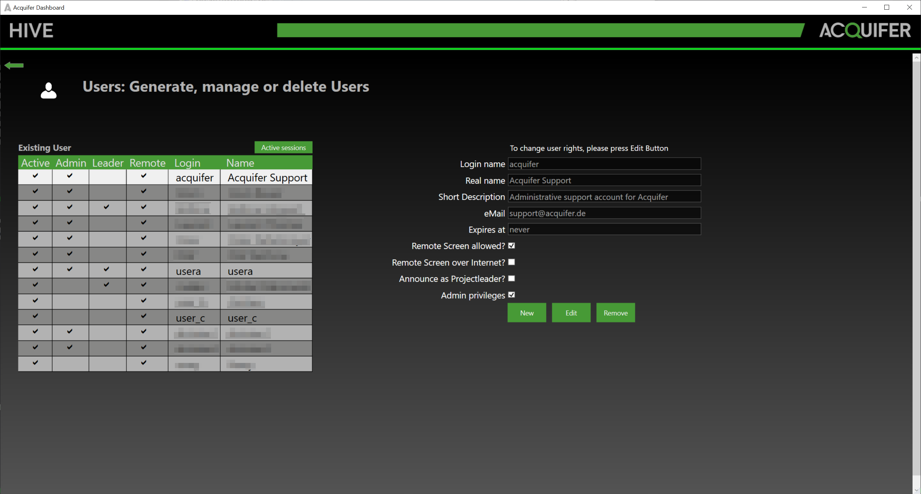
Task: Click Active checkmark in acquifer row
Action: [x=35, y=176]
